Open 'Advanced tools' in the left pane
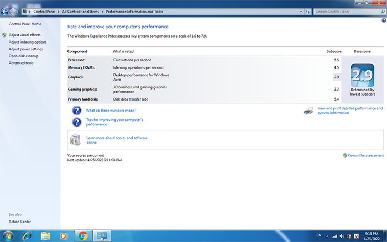This screenshot has width=387, height=242. 21,63
